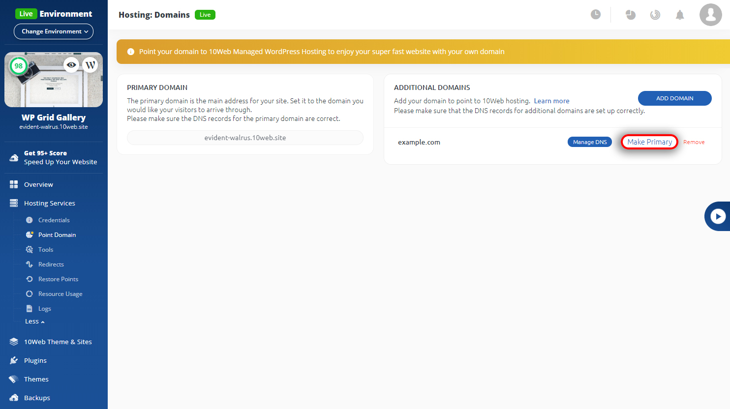Open the Change Environment dropdown
730x409 pixels.
pos(54,31)
